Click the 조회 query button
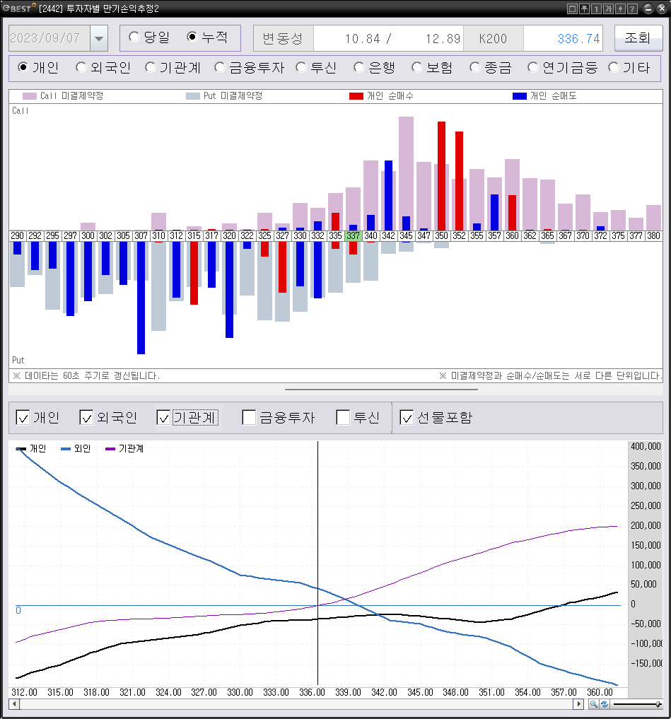 (638, 37)
